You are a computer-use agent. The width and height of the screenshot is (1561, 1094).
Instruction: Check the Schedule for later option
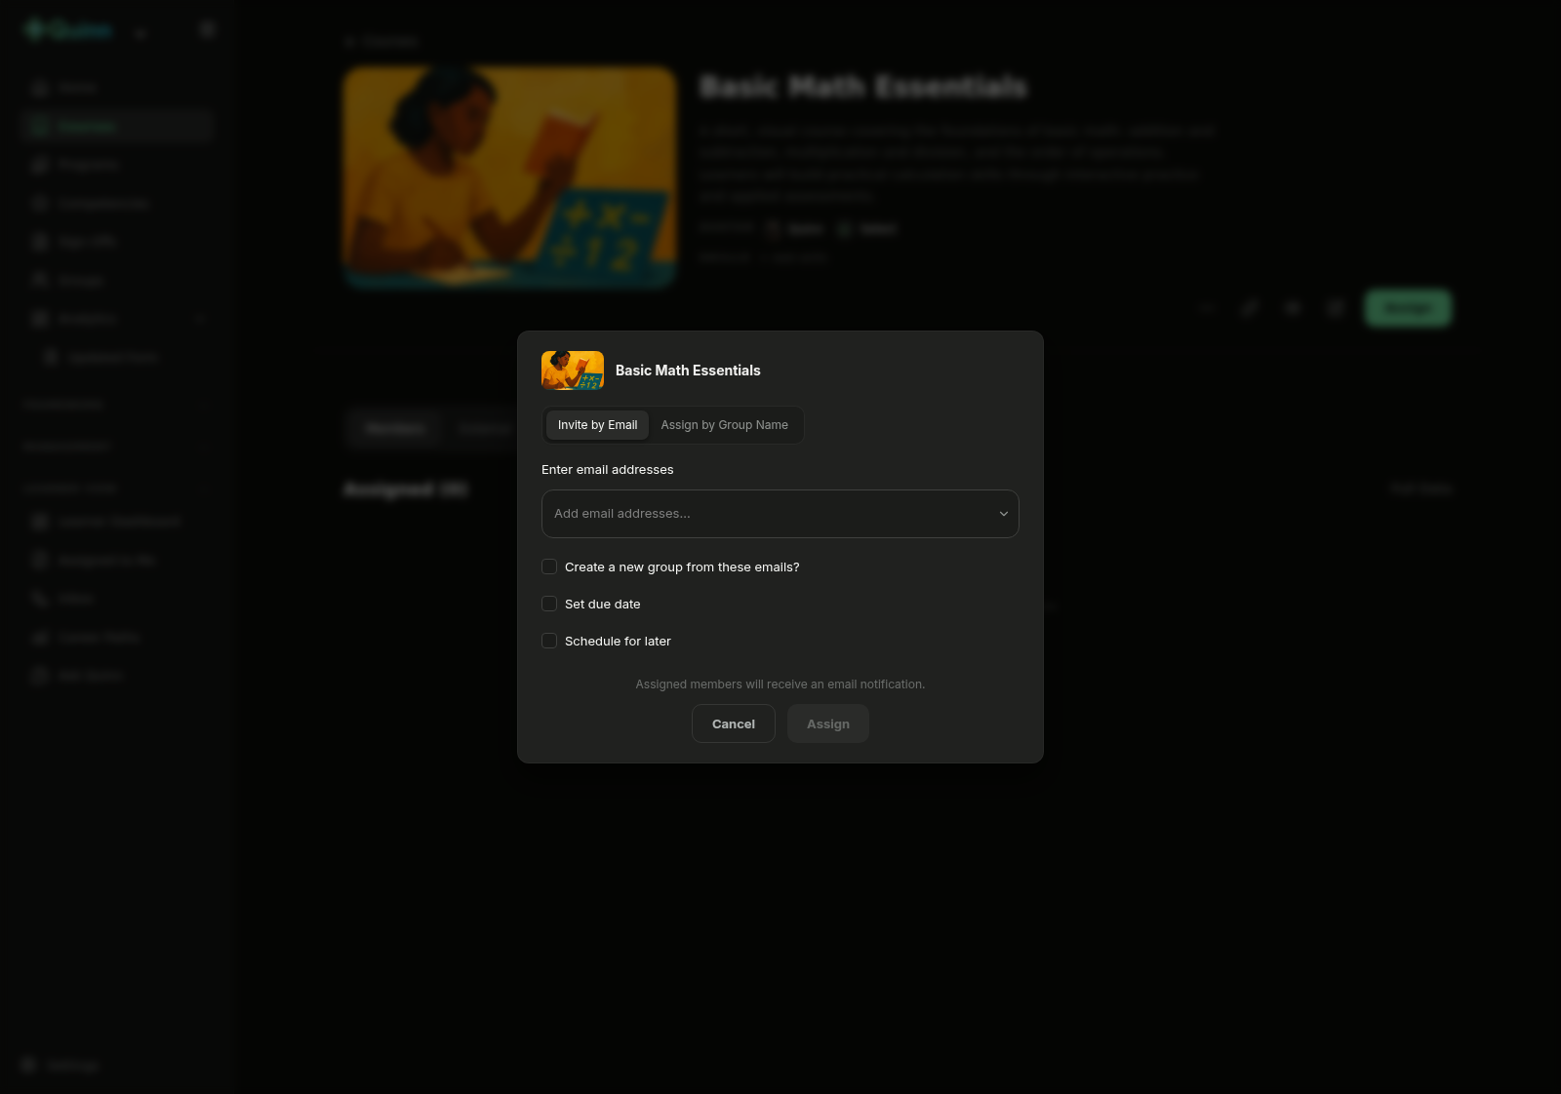[549, 641]
